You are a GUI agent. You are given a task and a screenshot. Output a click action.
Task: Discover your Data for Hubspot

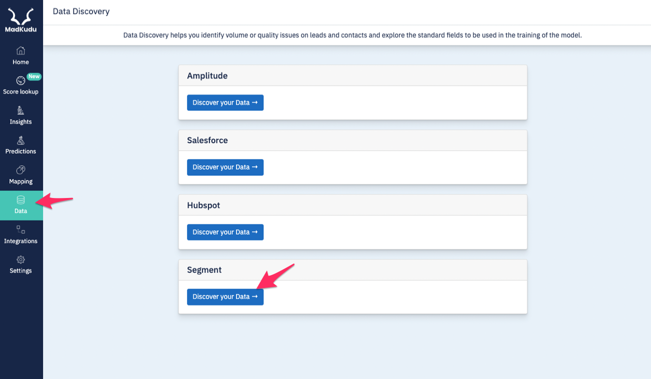coord(225,232)
